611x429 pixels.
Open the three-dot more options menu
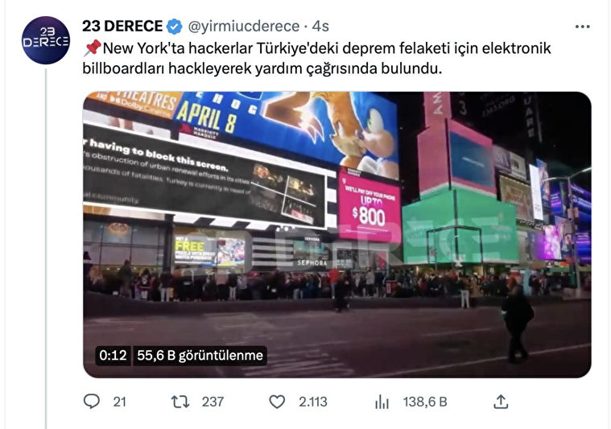[582, 27]
